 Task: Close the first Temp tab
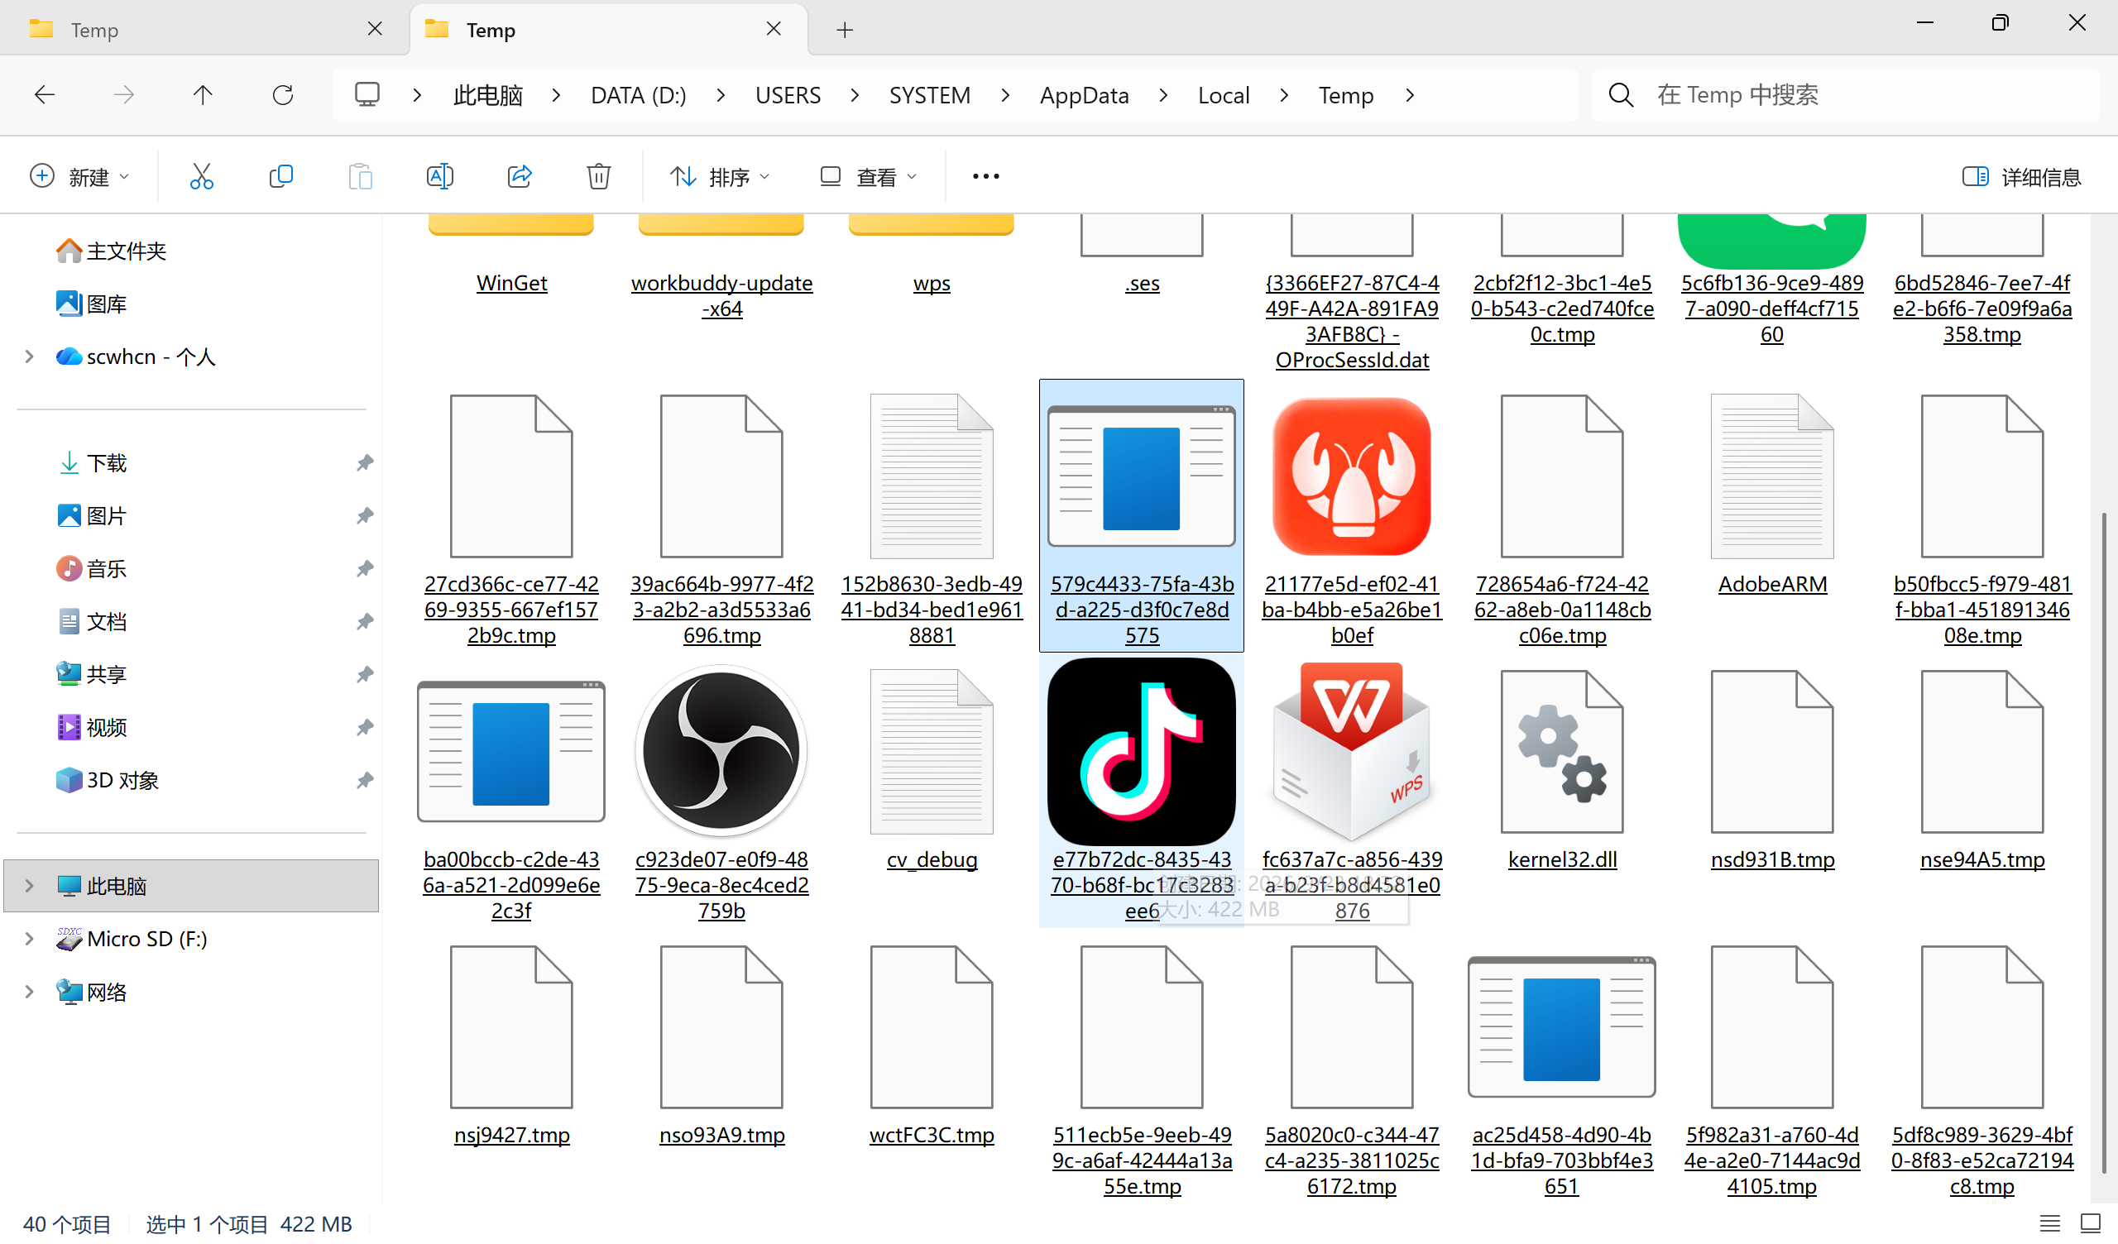pyautogui.click(x=375, y=30)
